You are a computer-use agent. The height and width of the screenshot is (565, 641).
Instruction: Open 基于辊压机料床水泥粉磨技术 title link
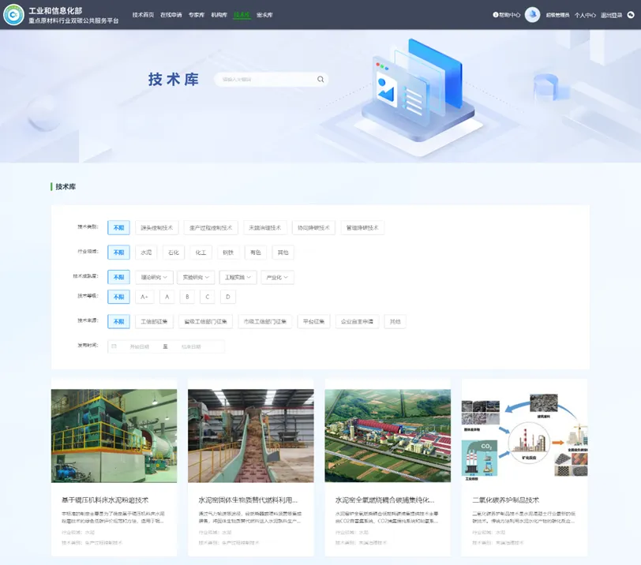coord(105,500)
